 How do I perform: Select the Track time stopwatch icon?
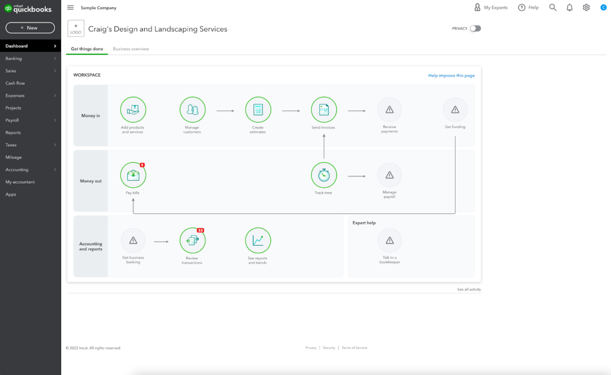[324, 175]
